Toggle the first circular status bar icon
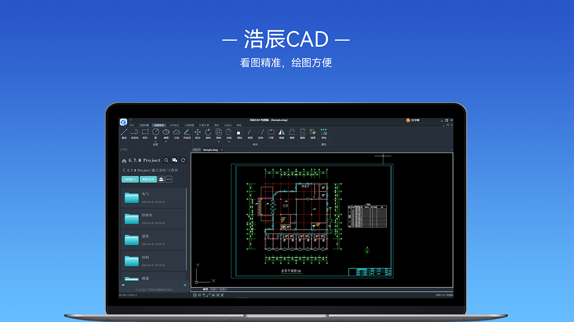 tap(195, 295)
